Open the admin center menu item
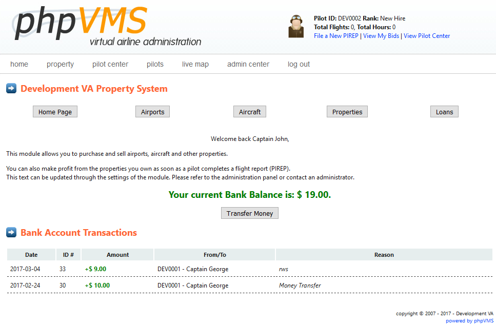This screenshot has width=496, height=326. 248,64
